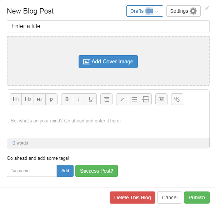Run the ABC spell check
The width and height of the screenshot is (215, 205).
point(177,99)
